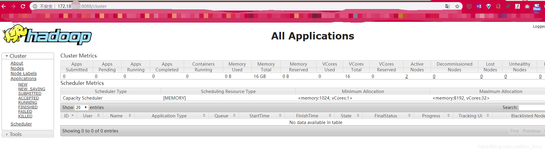Image resolution: width=545 pixels, height=152 pixels.
Task: Click the VCores Total value 16
Action: 348,76
